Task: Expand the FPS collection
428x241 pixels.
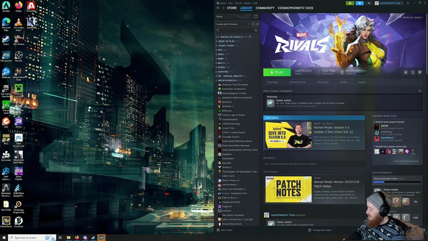Action: (221, 50)
